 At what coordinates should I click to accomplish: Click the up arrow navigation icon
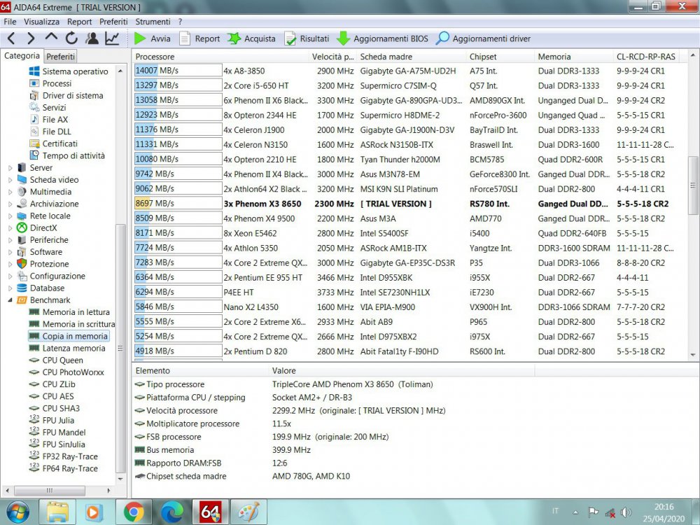51,38
